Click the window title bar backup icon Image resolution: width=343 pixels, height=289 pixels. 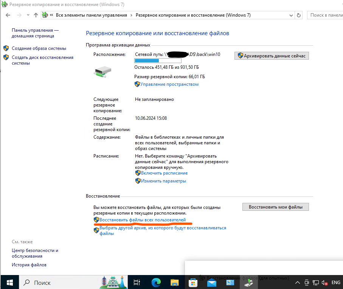pos(5,4)
